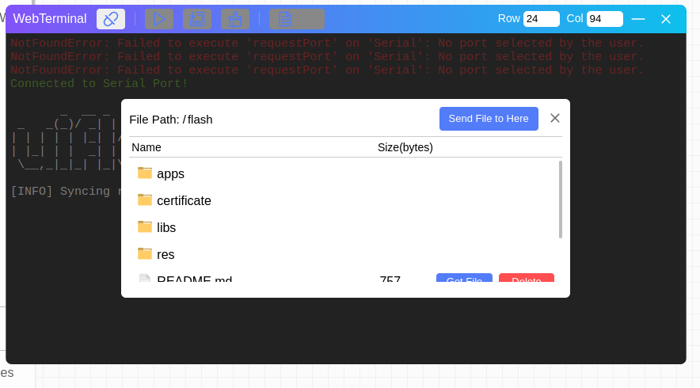Minimize the WebTerminal panel

[638, 19]
